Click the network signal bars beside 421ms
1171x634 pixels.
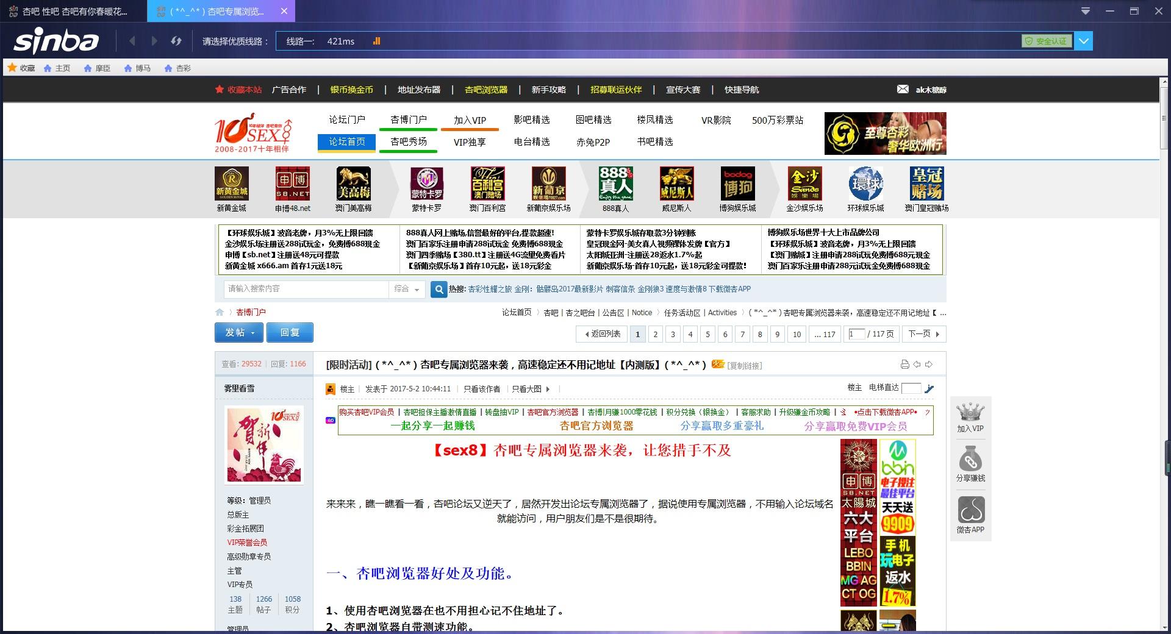(377, 41)
